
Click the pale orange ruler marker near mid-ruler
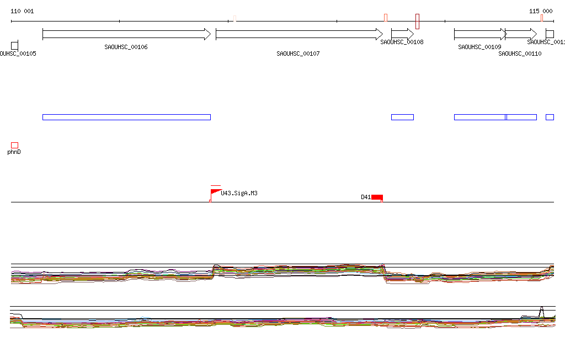[235, 18]
